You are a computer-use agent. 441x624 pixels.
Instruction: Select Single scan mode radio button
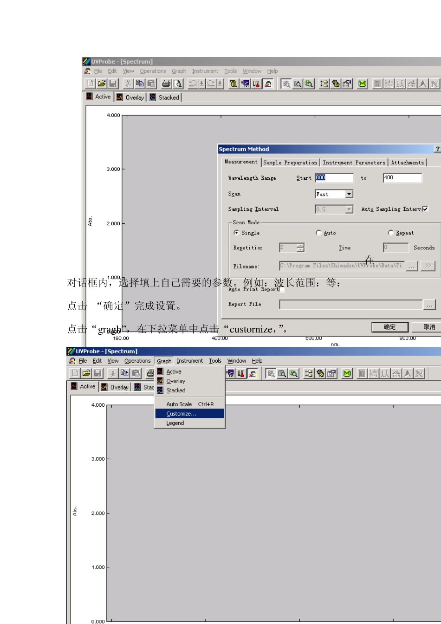[x=237, y=233]
